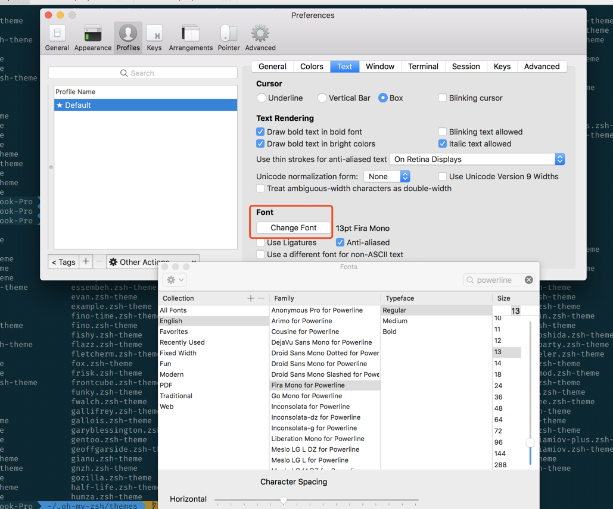Open Unicode normalization form dropdown
Viewport: 613px width, 509px height.
point(387,176)
